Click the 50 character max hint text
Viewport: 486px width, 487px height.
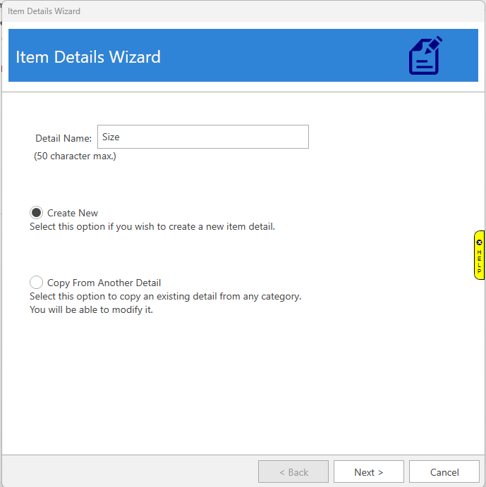click(x=75, y=156)
